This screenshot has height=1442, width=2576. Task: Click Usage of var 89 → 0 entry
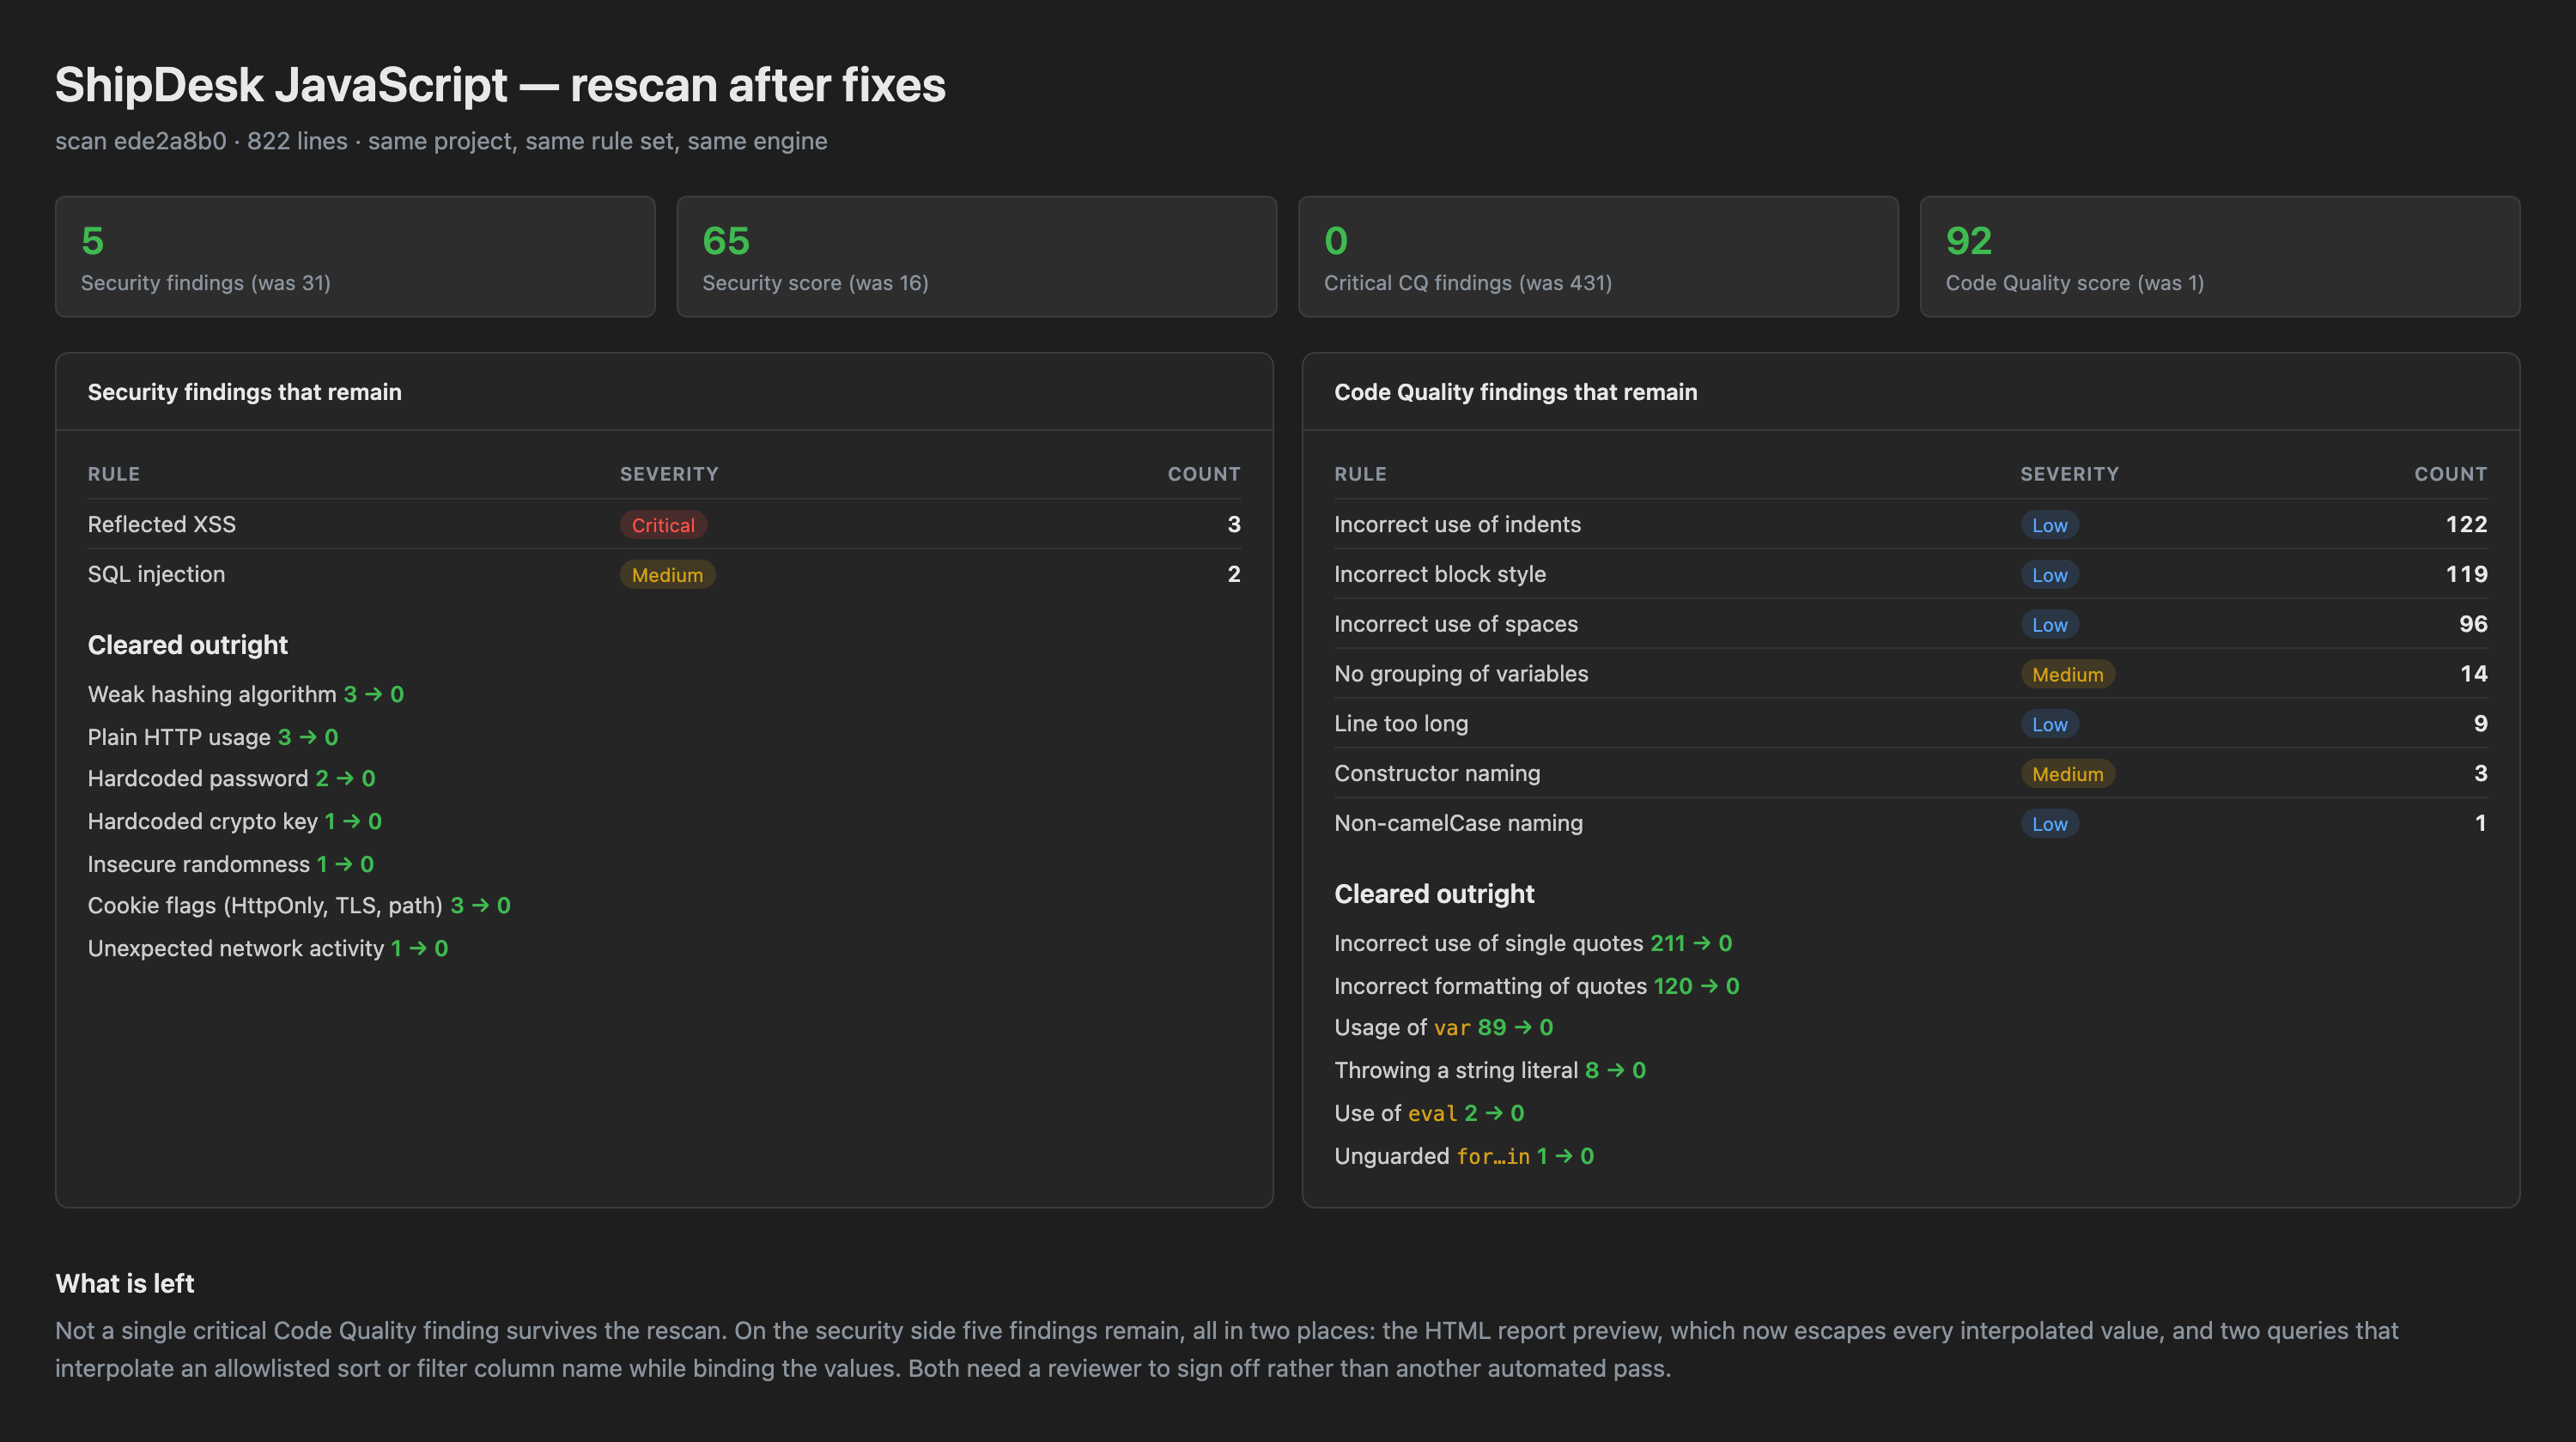tap(1444, 1027)
